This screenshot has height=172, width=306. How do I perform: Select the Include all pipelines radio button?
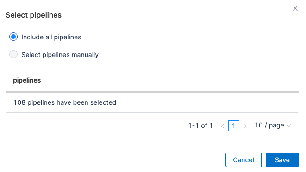click(x=13, y=37)
